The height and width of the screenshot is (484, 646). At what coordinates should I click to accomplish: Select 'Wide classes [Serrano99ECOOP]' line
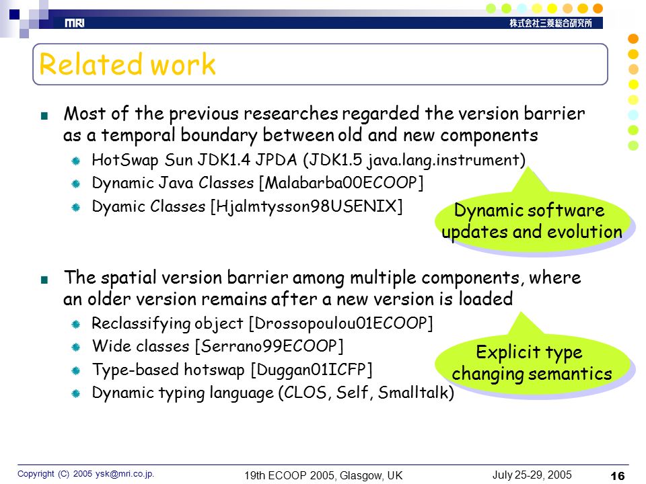point(217,346)
